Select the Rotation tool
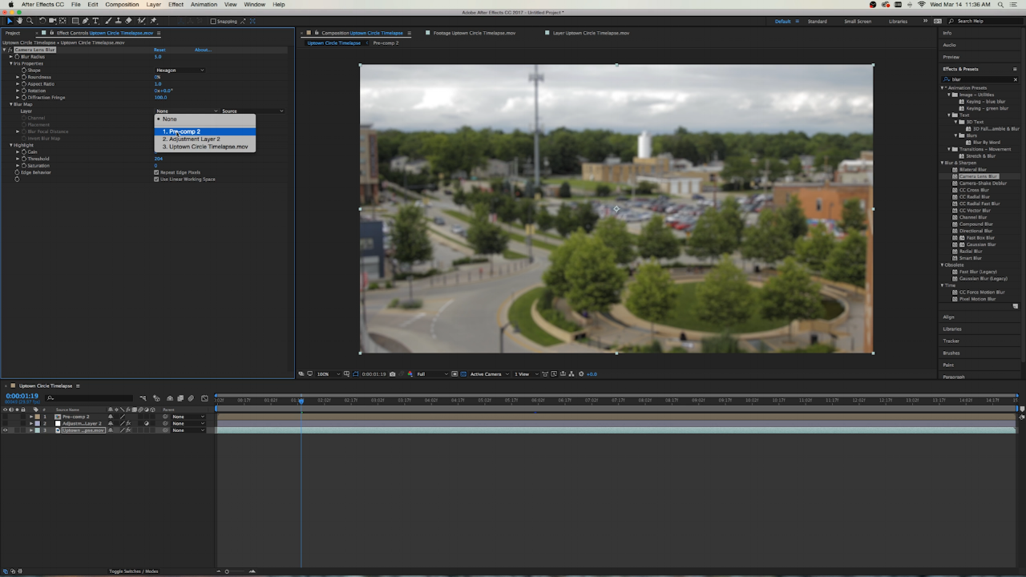Image resolution: width=1026 pixels, height=577 pixels. (x=42, y=21)
